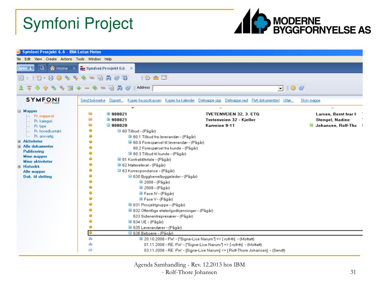The width and height of the screenshot is (379, 284).
Task: Click the Send bokmerke link
Action: point(93,100)
